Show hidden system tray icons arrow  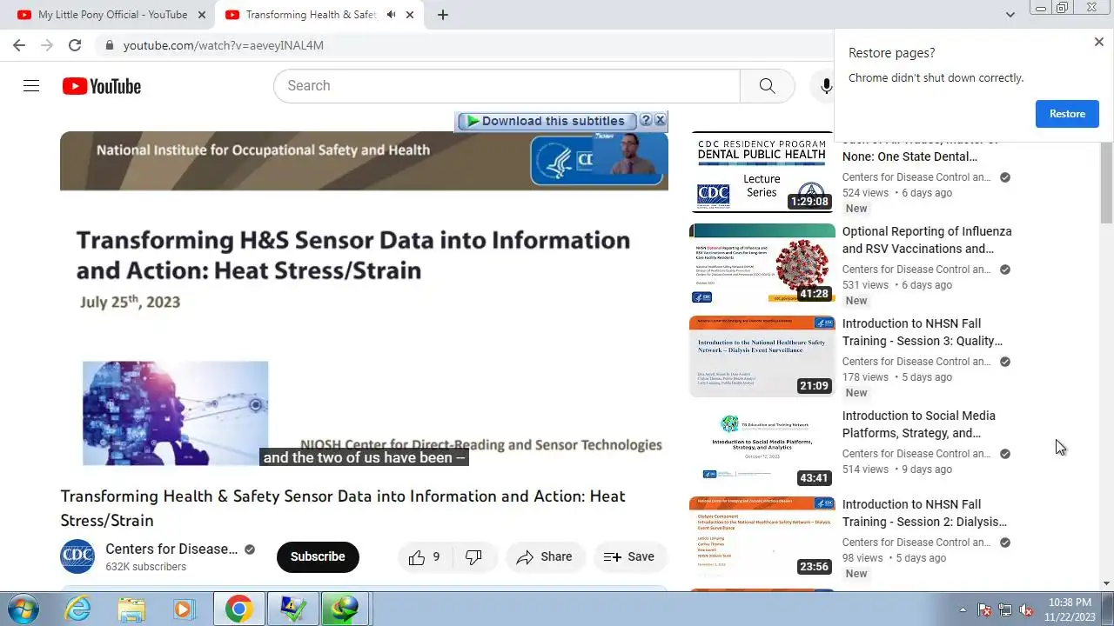tap(963, 609)
